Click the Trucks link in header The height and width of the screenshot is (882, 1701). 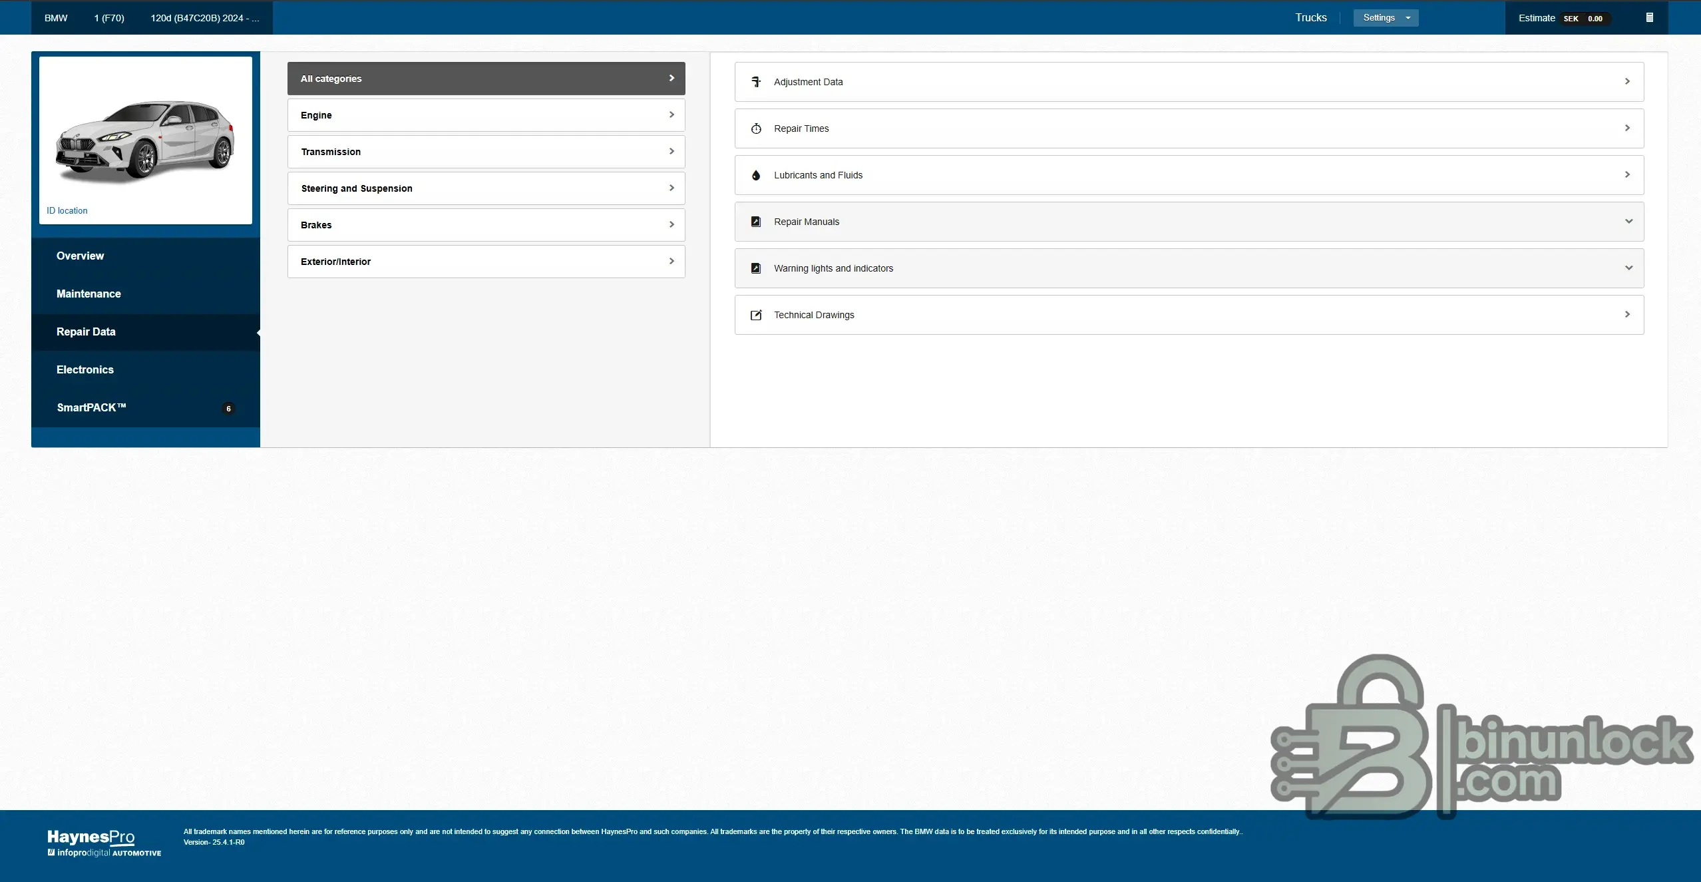click(x=1310, y=18)
